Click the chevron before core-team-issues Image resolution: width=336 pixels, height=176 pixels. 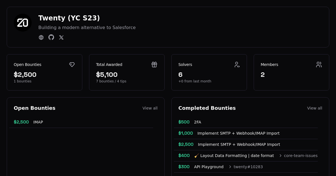281,156
